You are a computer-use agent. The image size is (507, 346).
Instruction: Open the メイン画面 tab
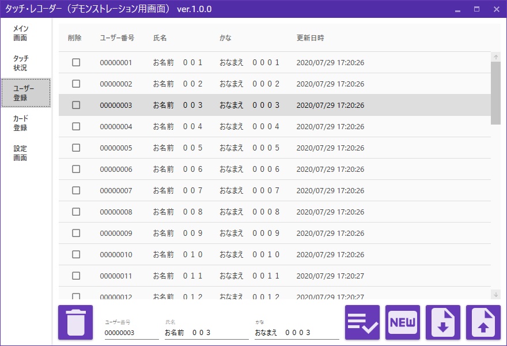tap(26, 33)
